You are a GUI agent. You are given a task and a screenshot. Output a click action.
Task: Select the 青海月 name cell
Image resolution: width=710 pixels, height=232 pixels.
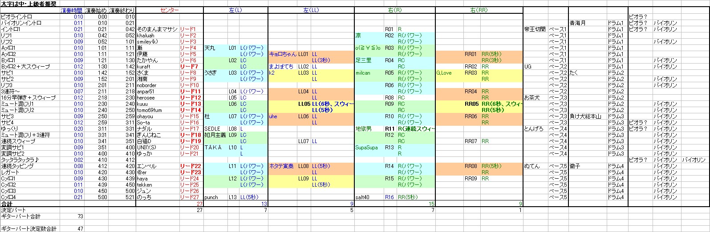588,23
